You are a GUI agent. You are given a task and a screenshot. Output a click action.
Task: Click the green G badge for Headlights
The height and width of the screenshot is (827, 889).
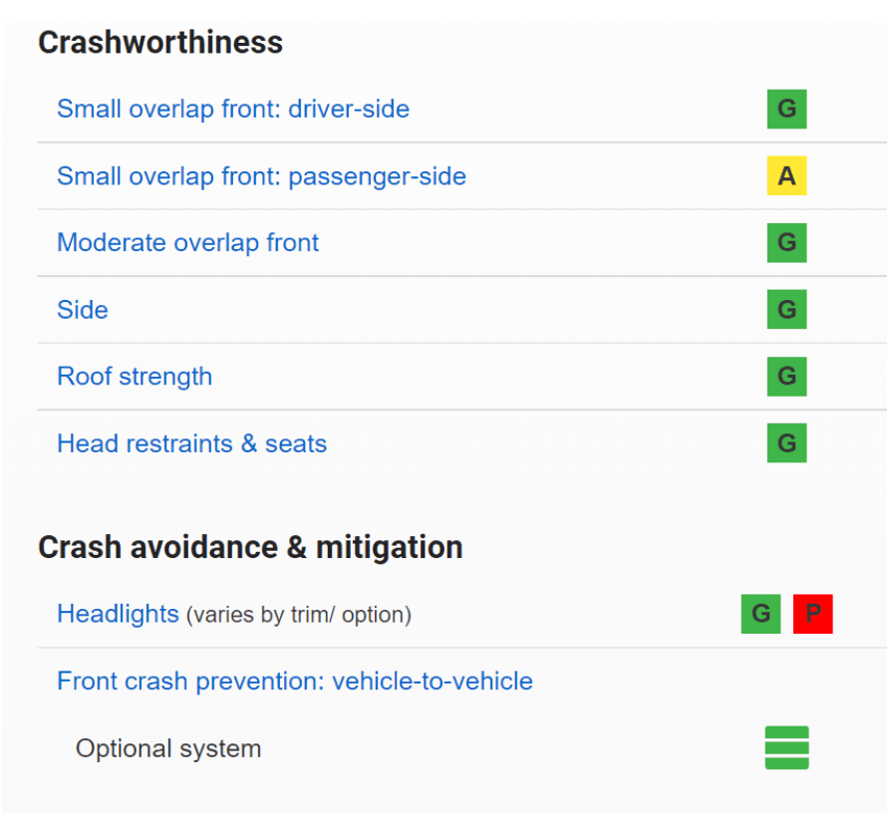click(x=760, y=614)
